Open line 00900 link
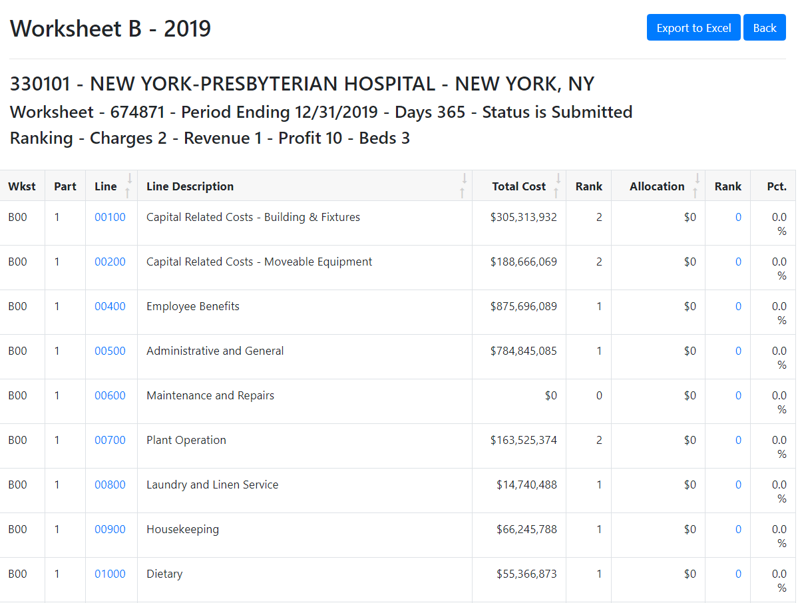This screenshot has width=800, height=603. click(x=110, y=529)
